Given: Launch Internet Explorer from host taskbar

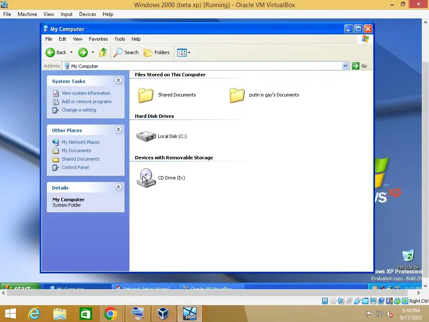Looking at the screenshot, I should [x=34, y=314].
